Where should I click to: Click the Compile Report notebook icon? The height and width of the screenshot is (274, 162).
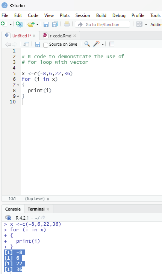[x=112, y=44]
